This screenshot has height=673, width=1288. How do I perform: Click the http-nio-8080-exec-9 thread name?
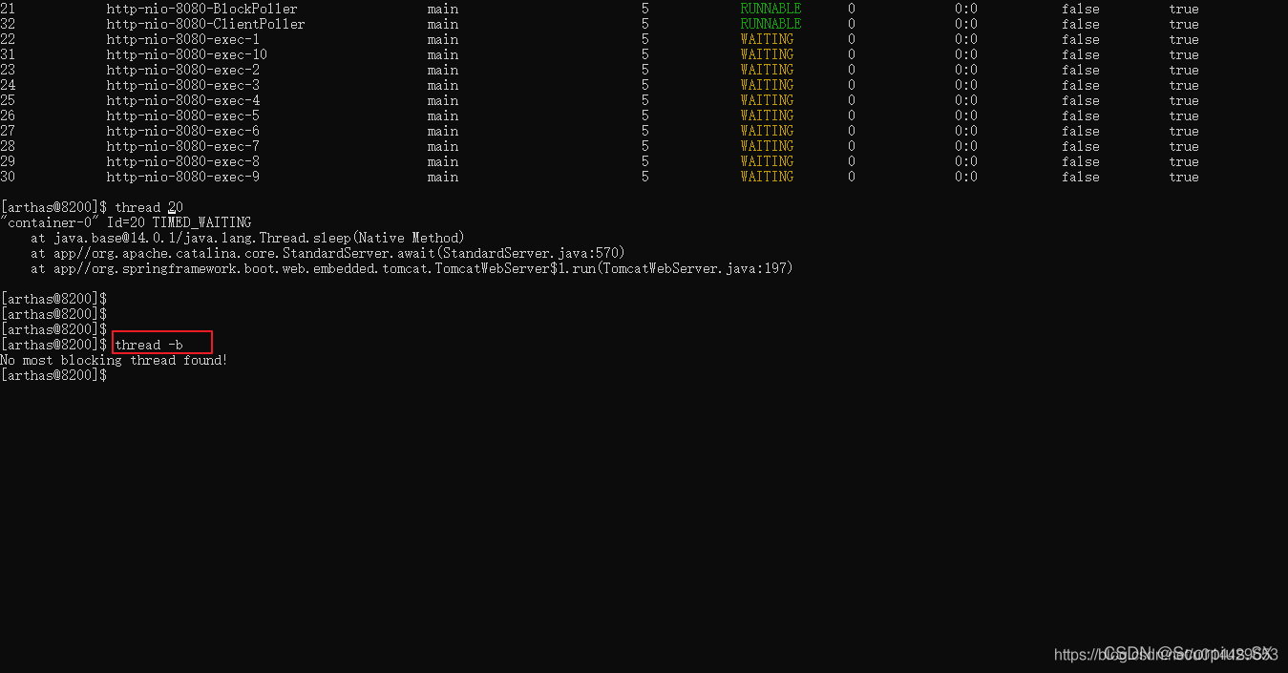click(182, 177)
